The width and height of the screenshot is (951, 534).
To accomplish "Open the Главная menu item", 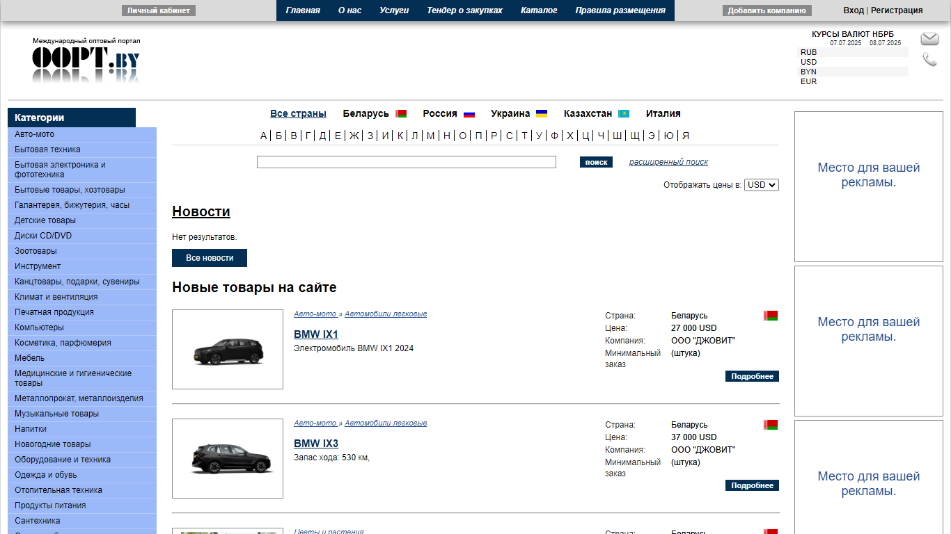I will point(303,10).
